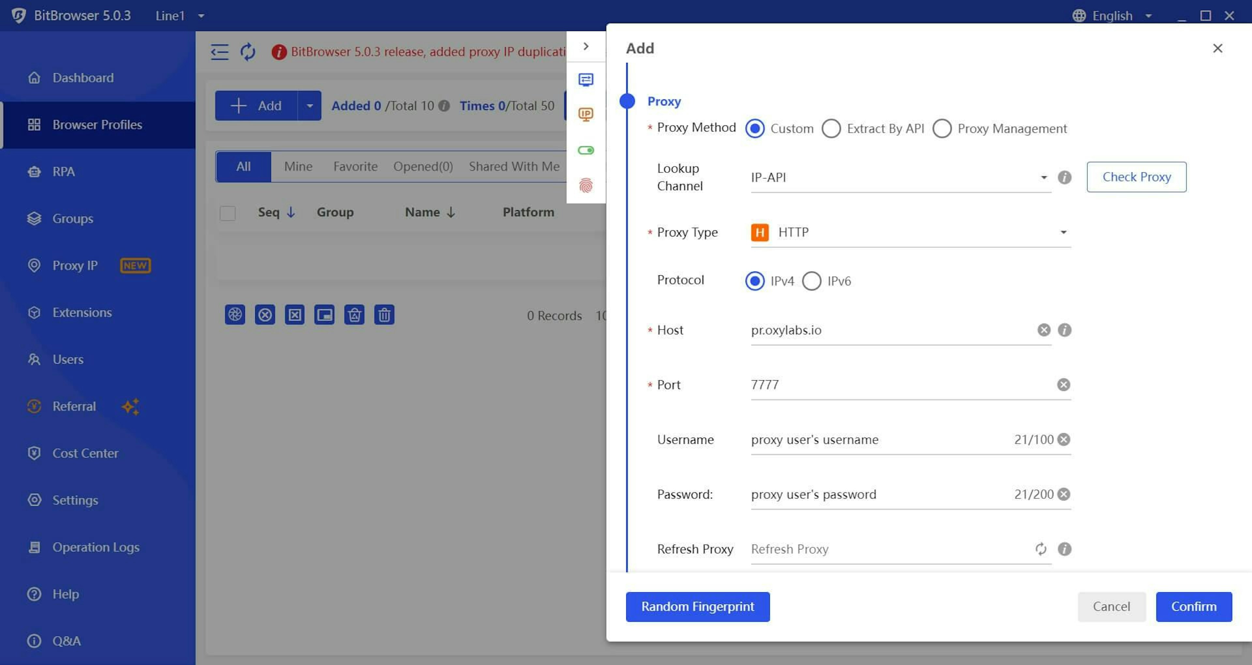Click the Lookup Channel info icon
This screenshot has width=1252, height=665.
(1065, 177)
